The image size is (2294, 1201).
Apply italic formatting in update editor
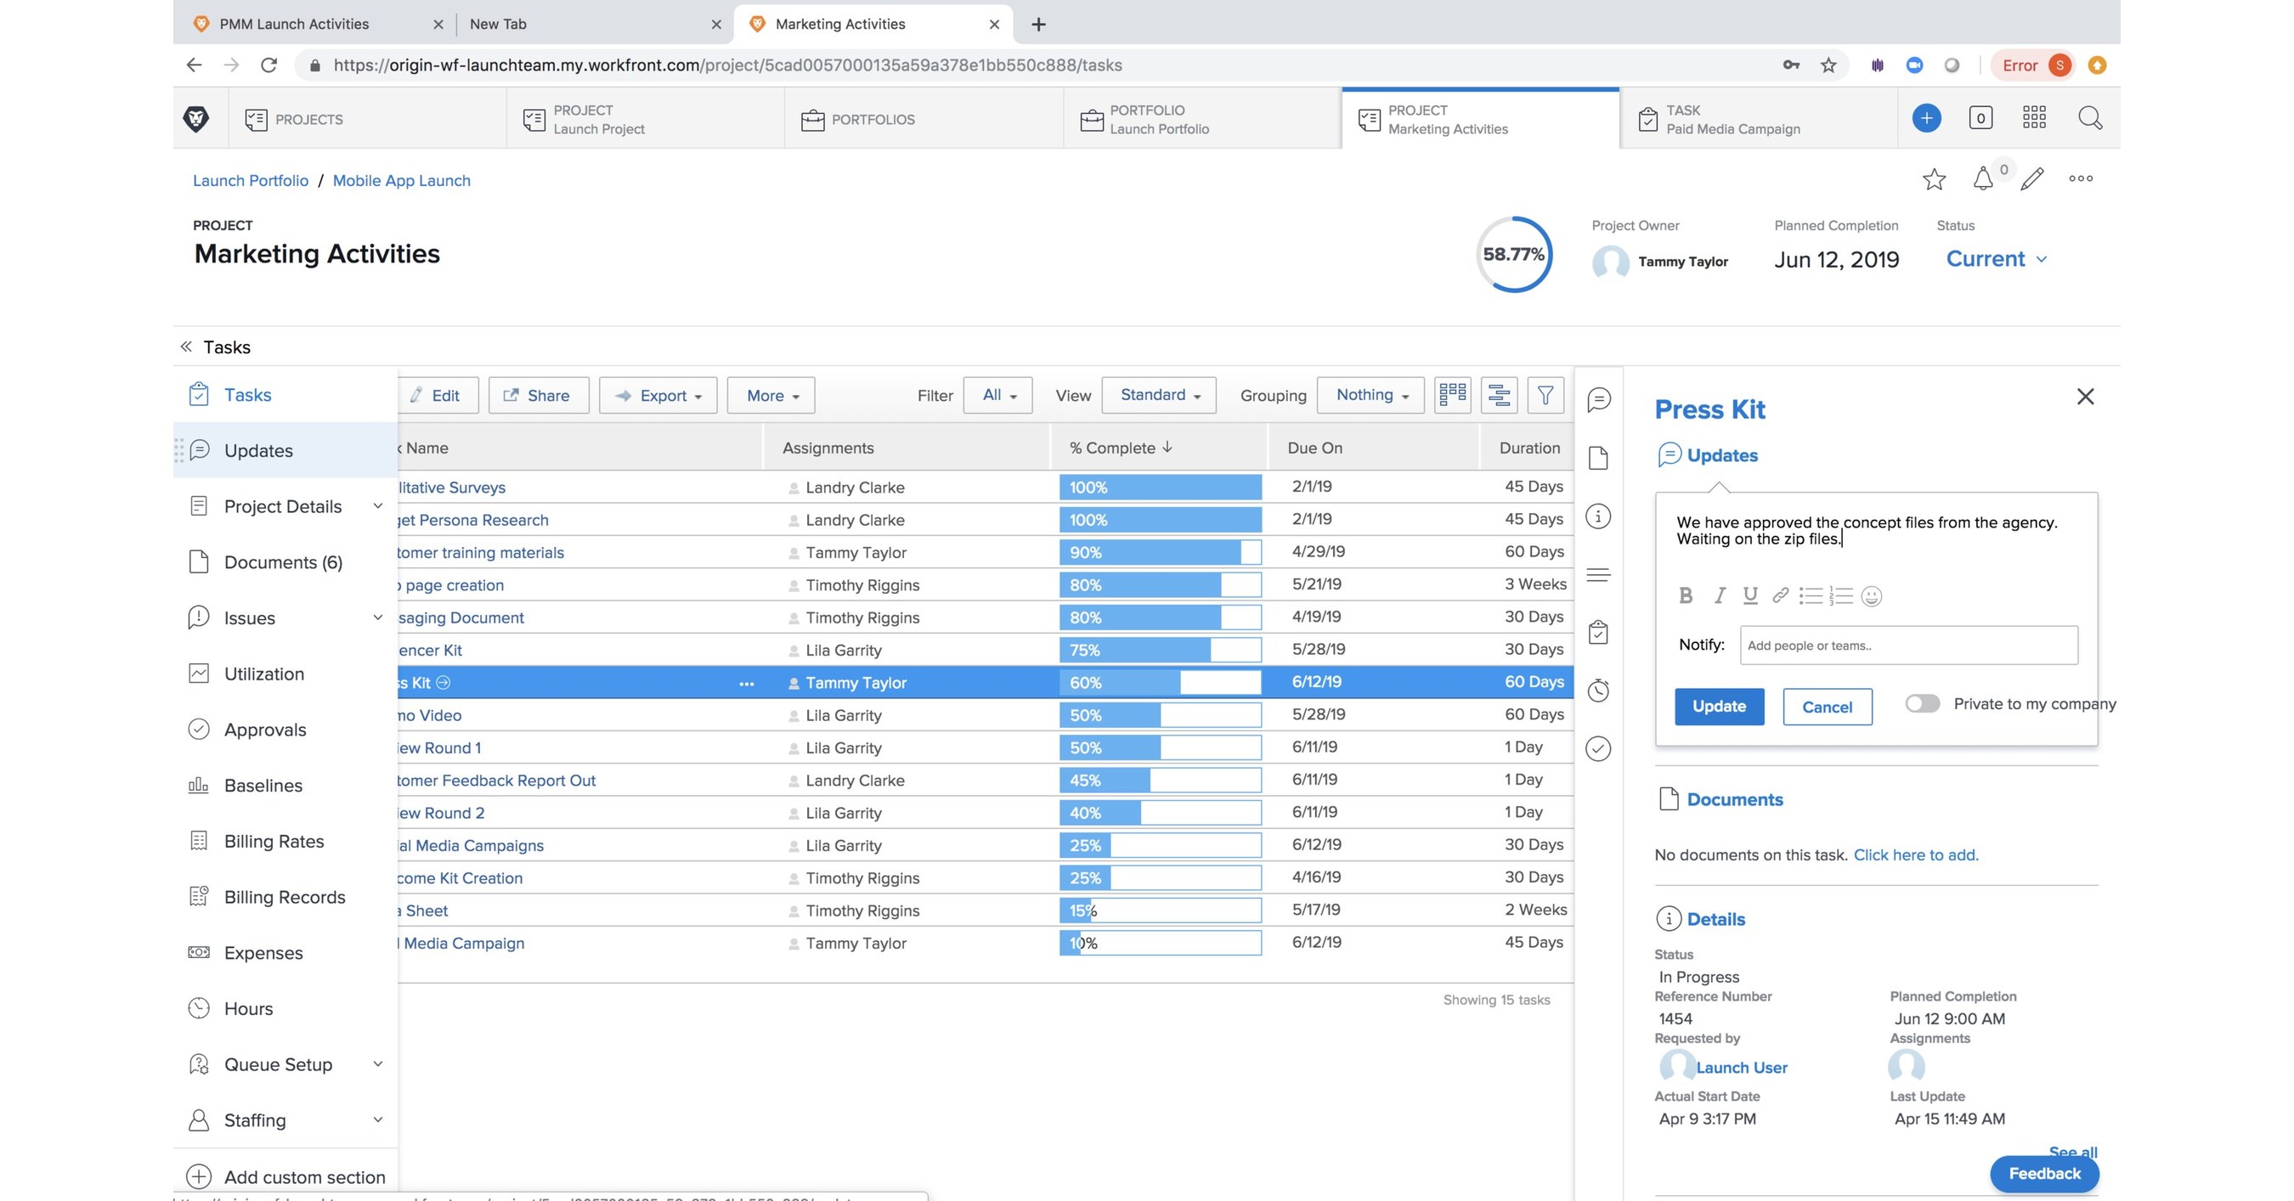click(x=1719, y=595)
